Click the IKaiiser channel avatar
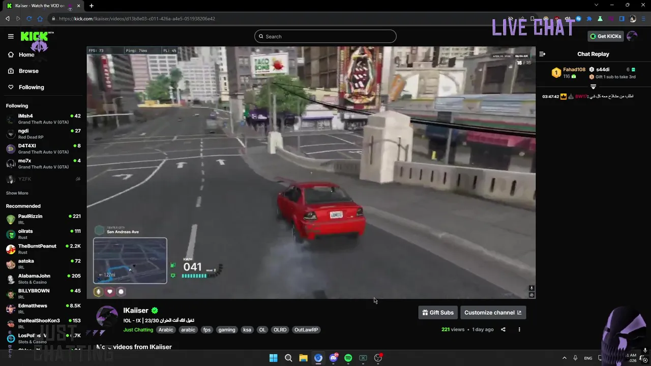This screenshot has width=651, height=366. [x=107, y=317]
